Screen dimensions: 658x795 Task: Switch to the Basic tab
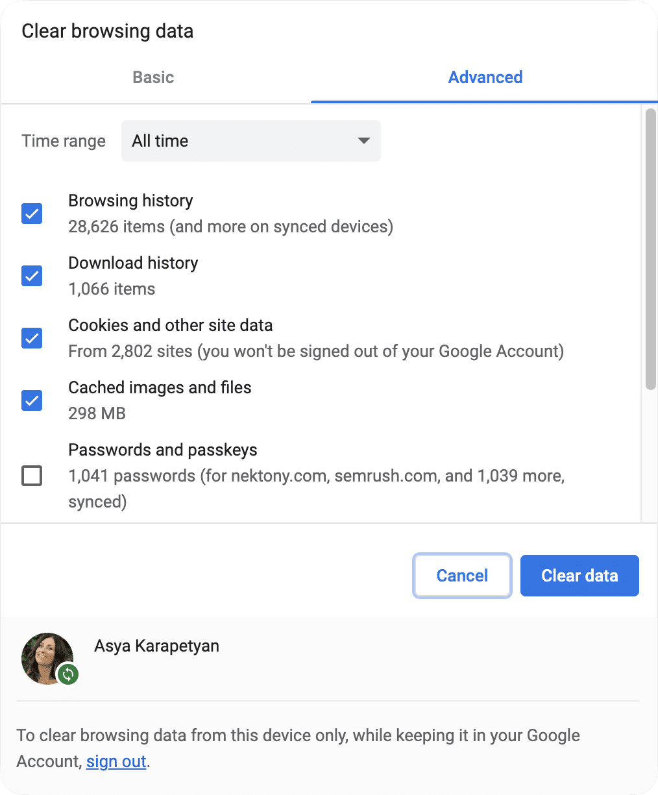pyautogui.click(x=152, y=77)
